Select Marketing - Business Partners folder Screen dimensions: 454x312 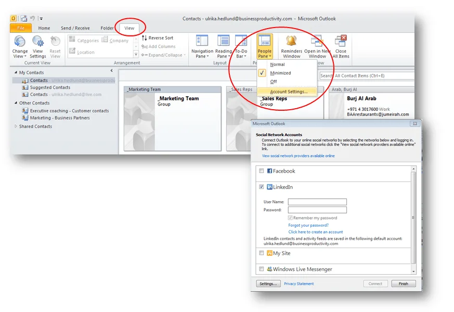(x=60, y=118)
